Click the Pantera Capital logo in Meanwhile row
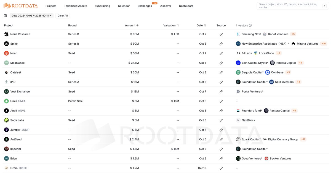The width and height of the screenshot is (331, 174). point(272,63)
